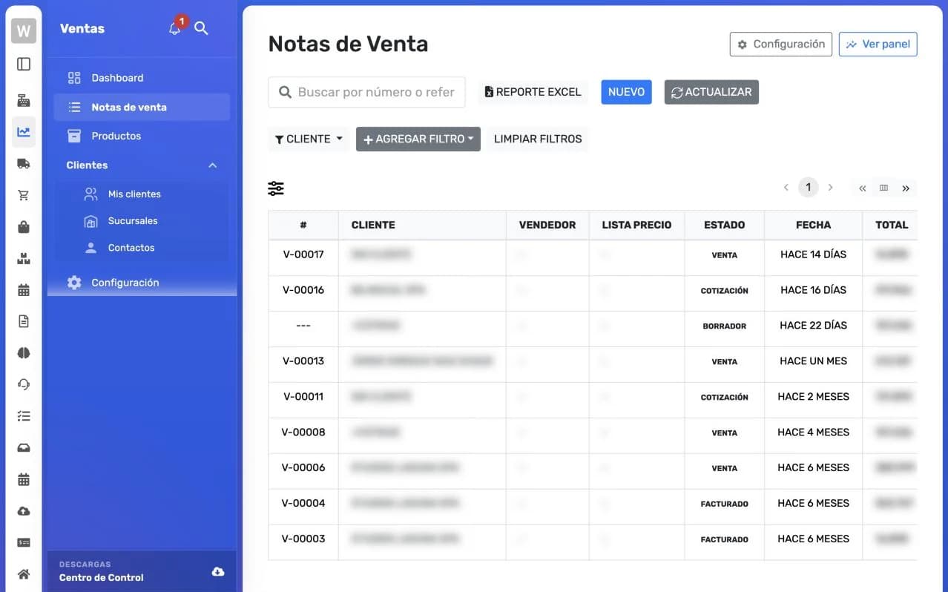Screen dimensions: 948x592
Task: Open the calendar icon below the boxes icon
Action: (24, 290)
